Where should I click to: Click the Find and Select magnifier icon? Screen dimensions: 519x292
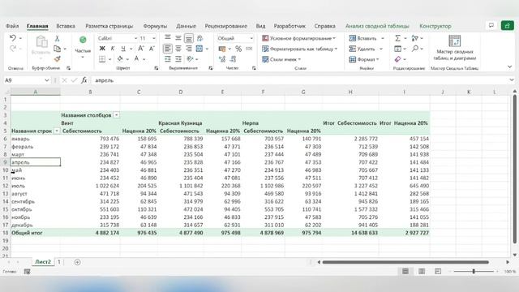coord(415,49)
